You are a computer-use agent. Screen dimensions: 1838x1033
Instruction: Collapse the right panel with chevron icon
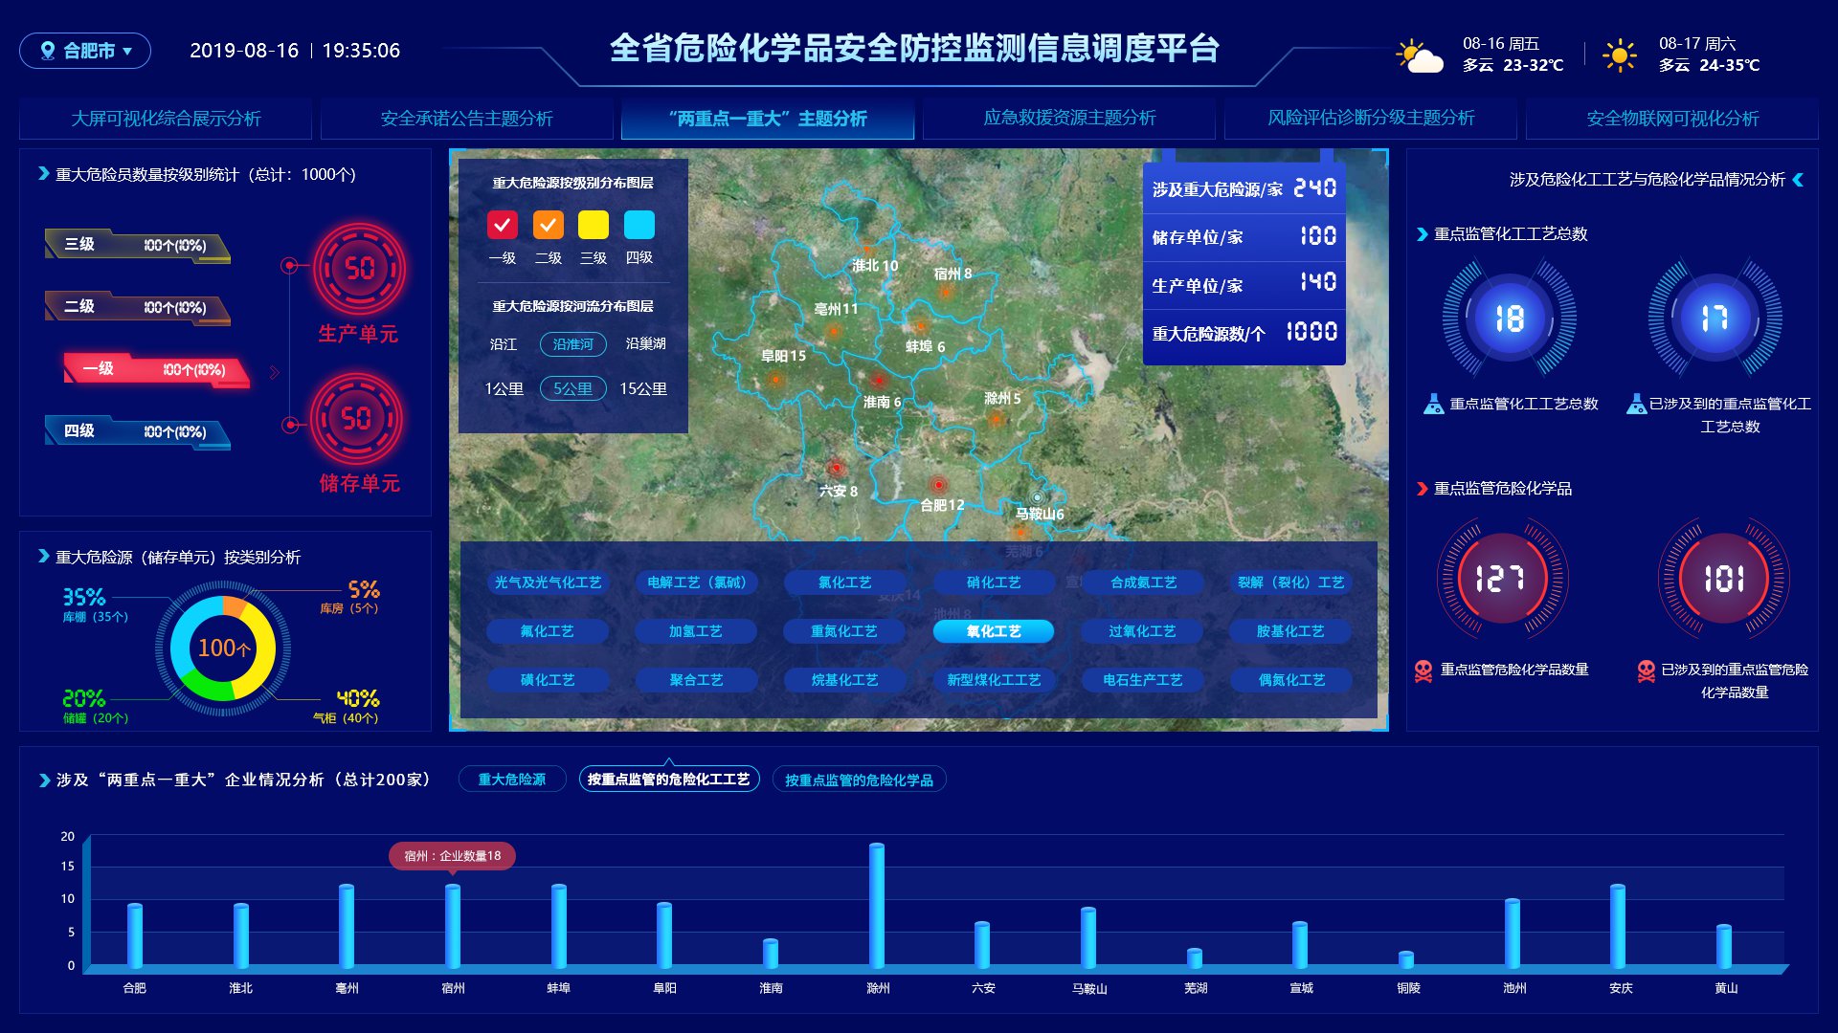1798,179
